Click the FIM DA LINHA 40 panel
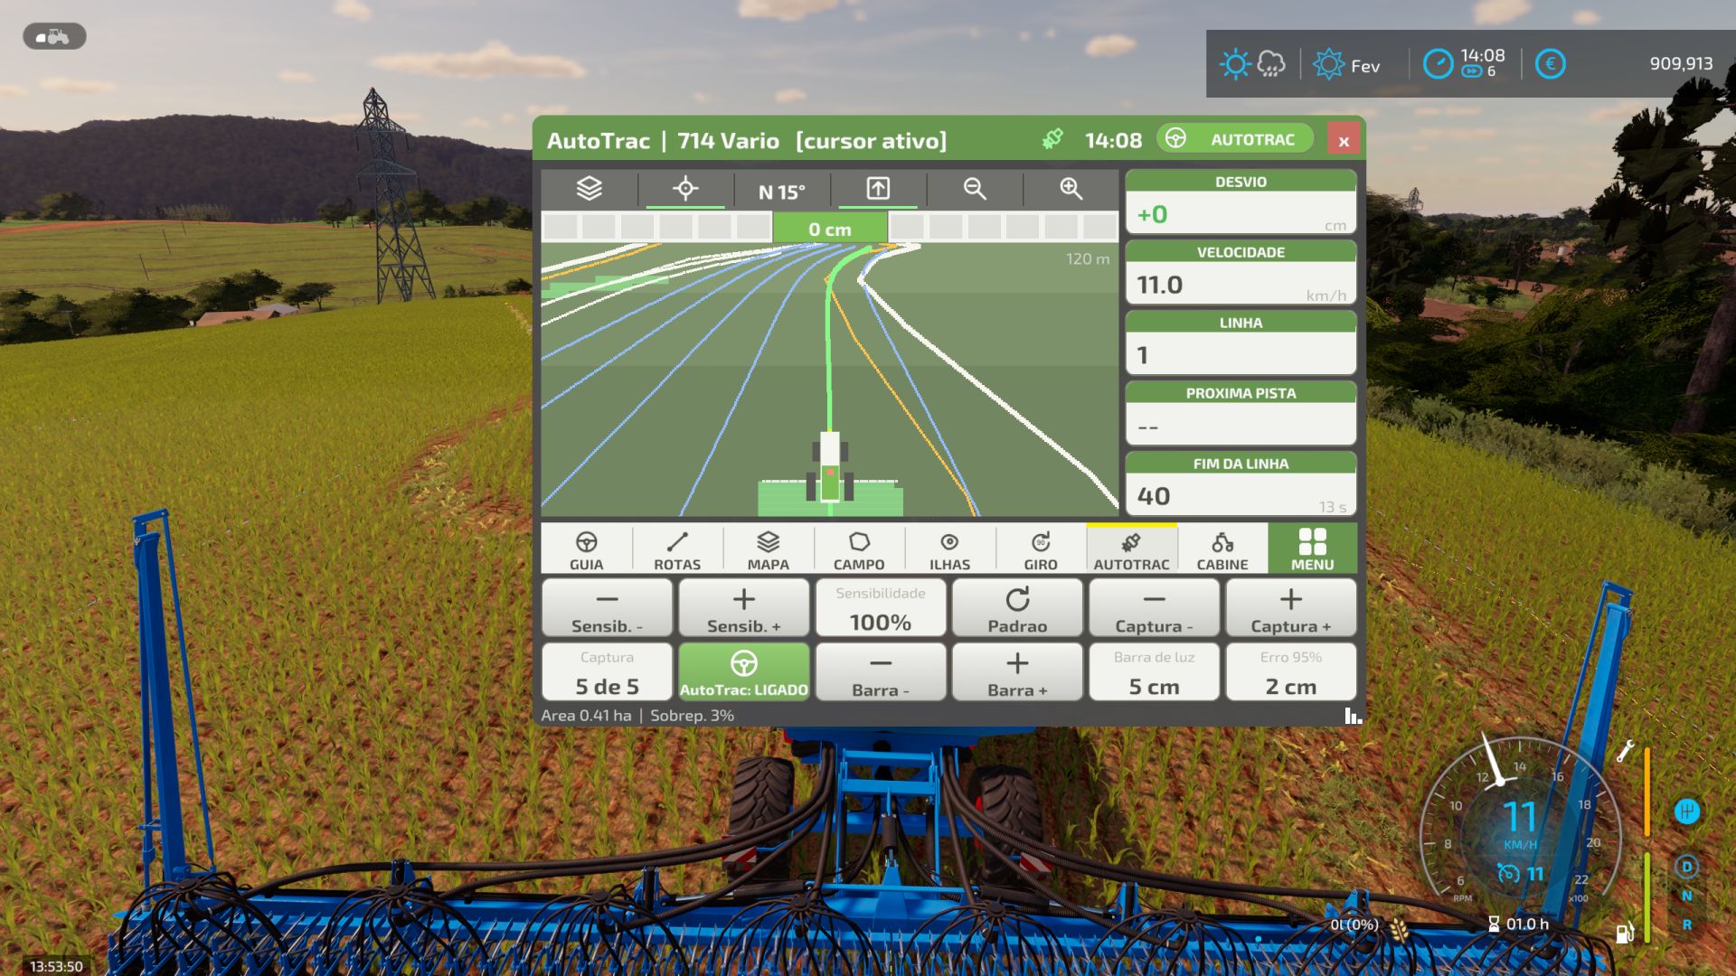 [x=1241, y=485]
